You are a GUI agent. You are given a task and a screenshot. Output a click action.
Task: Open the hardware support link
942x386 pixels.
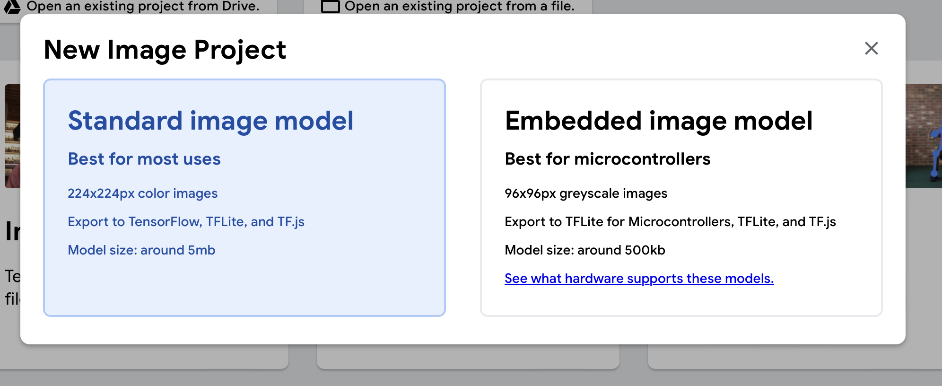point(639,278)
